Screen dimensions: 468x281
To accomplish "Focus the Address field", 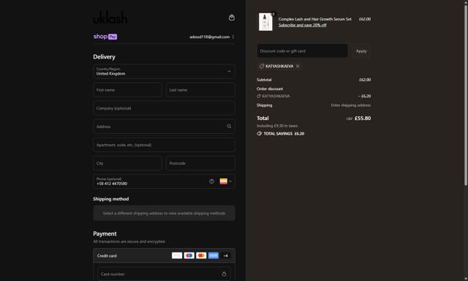I will pyautogui.click(x=164, y=127).
